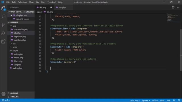Open ingAutor.php file
This screenshot has height=102, width=182.
(x=21, y=37)
